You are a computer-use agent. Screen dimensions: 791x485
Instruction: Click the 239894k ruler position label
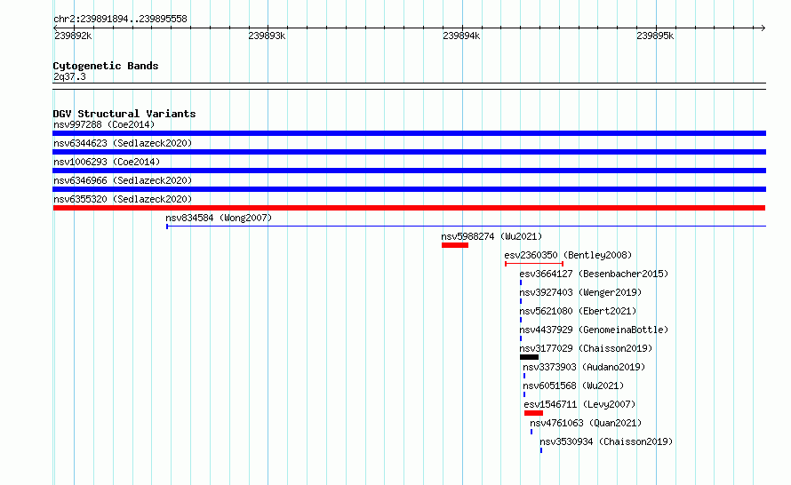[461, 36]
